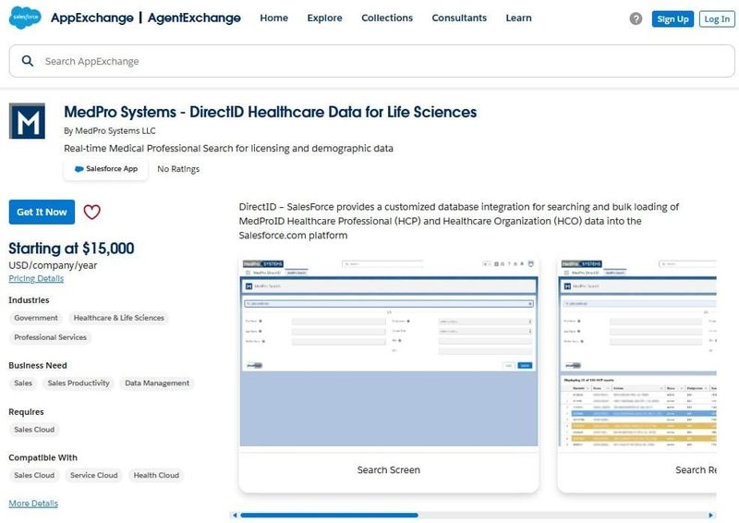This screenshot has height=523, width=739.
Task: Click the search magnifier icon
Action: [x=28, y=61]
